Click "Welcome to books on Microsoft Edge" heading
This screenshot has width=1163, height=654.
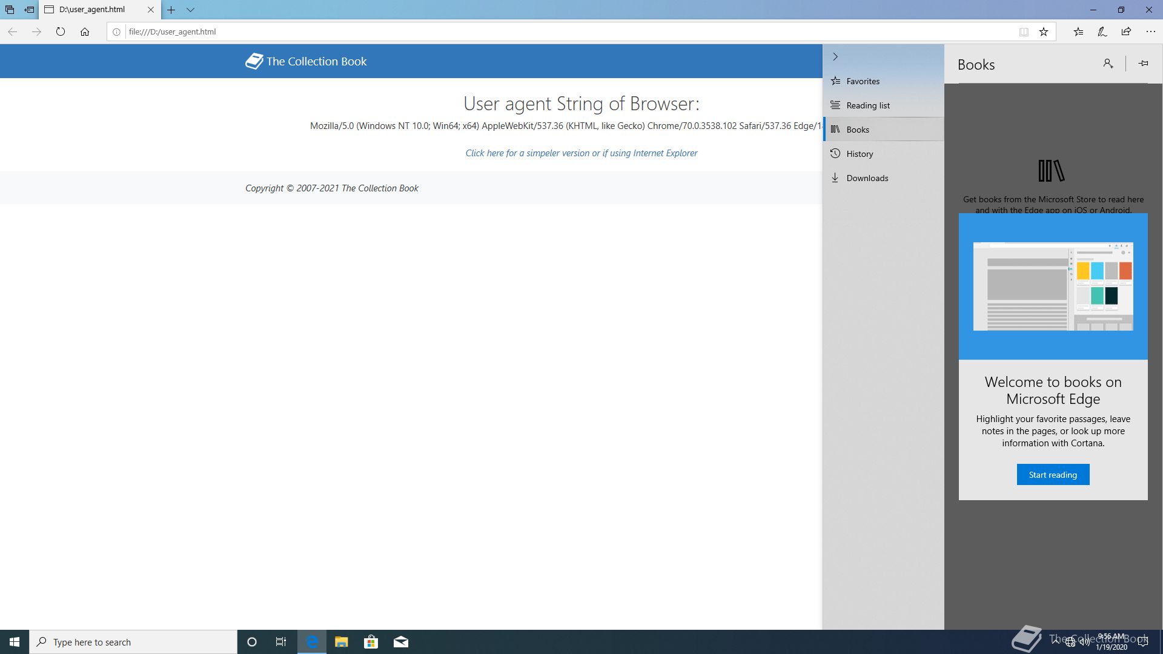pyautogui.click(x=1053, y=391)
